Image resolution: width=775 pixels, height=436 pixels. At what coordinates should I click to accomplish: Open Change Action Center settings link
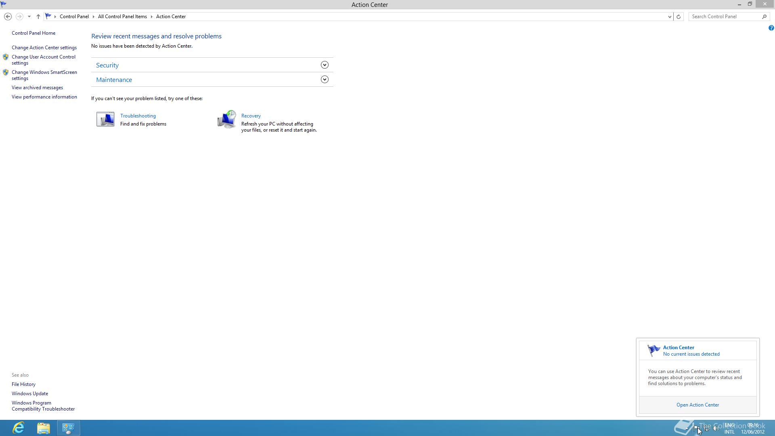(44, 48)
